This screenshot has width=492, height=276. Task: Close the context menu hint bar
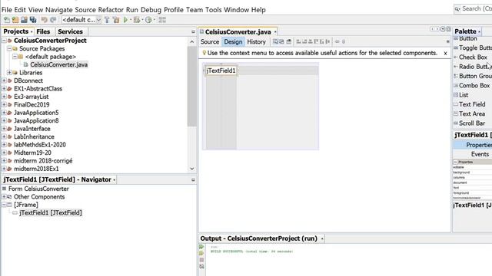pos(445,53)
